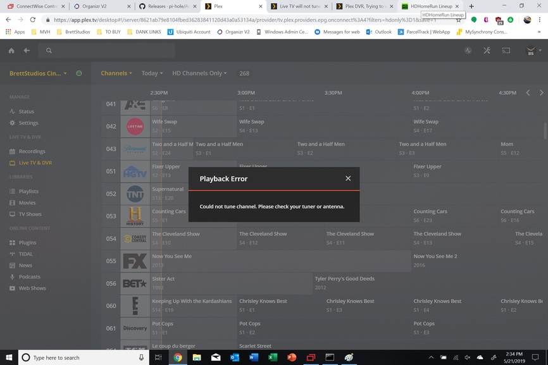Screen dimensions: 548x365
Task: Open the Today date dropdown
Action: [152, 73]
